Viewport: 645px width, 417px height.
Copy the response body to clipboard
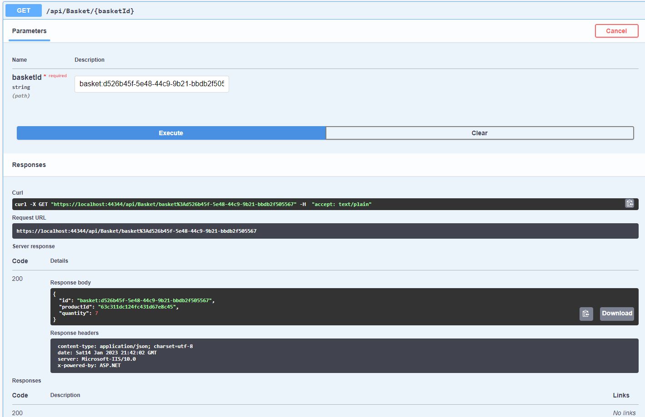[586, 314]
